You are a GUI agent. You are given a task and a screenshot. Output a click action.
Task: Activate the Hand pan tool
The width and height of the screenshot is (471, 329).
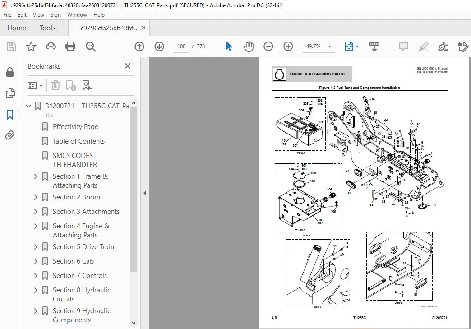click(249, 46)
